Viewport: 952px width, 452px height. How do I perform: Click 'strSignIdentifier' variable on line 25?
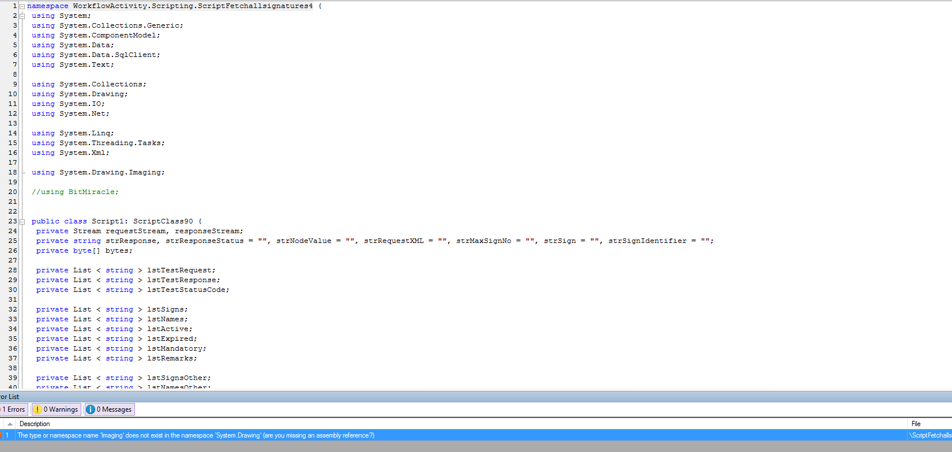[648, 241]
